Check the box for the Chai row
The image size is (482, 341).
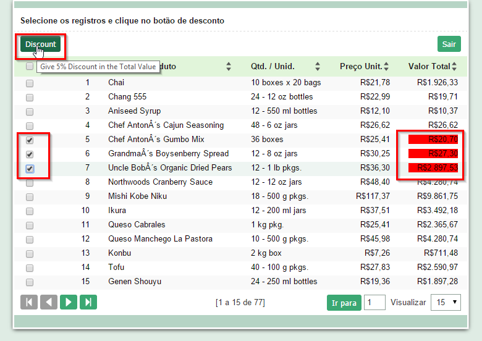click(30, 83)
